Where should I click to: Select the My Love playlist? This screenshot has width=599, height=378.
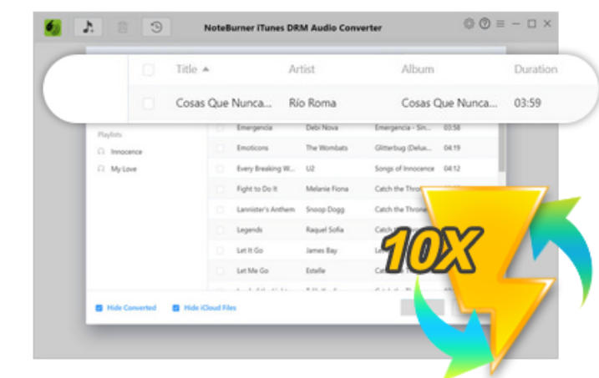[124, 169]
